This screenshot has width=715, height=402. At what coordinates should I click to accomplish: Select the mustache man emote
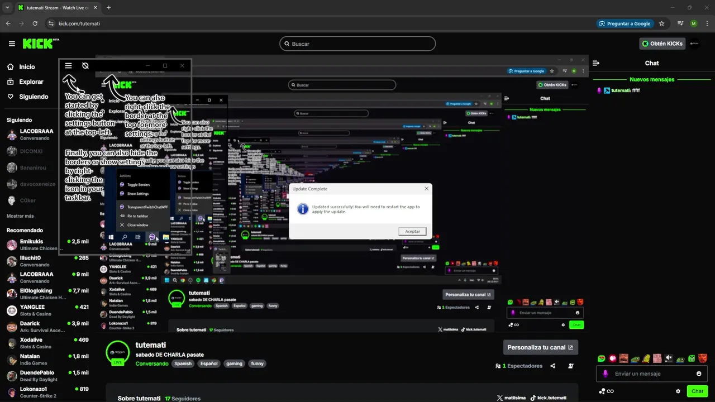623,358
